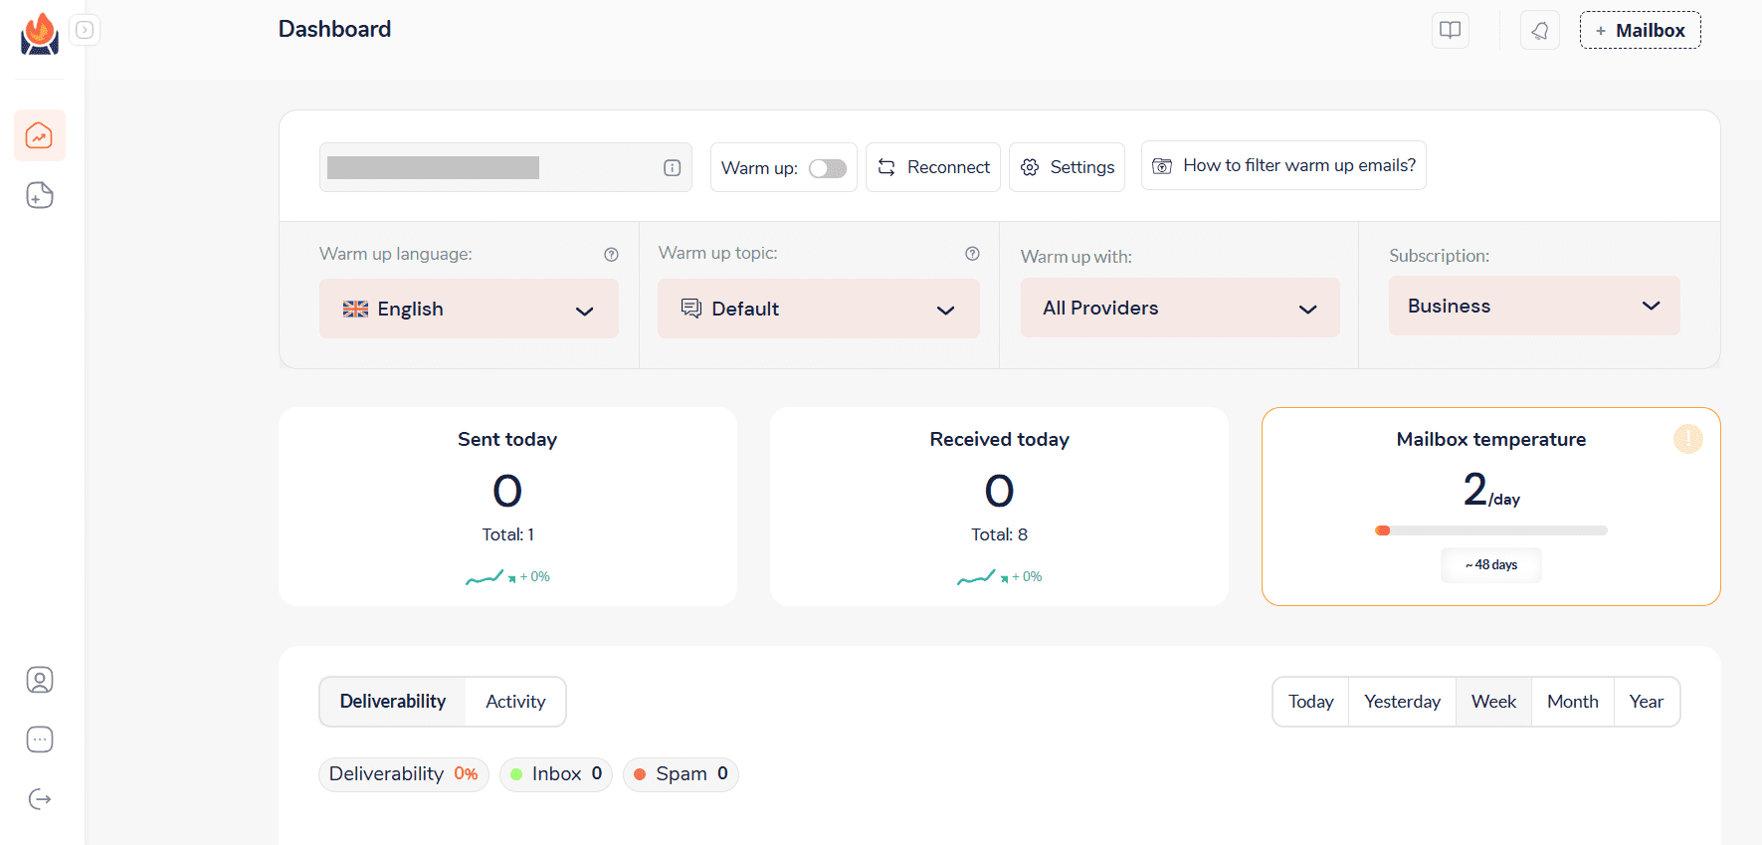This screenshot has height=845, width=1762.
Task: Open the add document icon in sidebar
Action: click(x=40, y=195)
